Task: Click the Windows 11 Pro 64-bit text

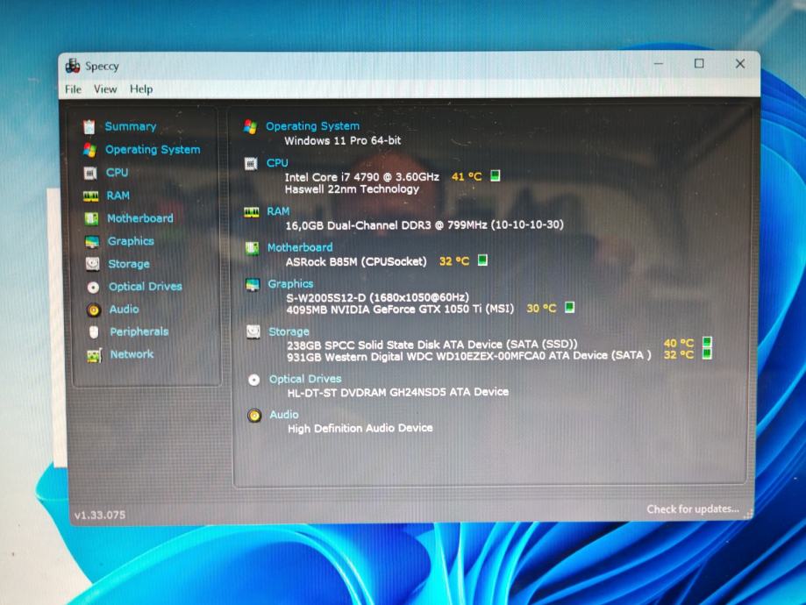Action: pos(343,140)
